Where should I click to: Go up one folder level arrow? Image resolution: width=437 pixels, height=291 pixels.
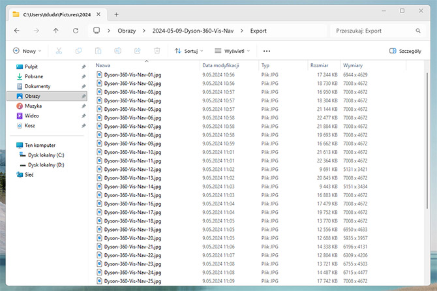56,31
